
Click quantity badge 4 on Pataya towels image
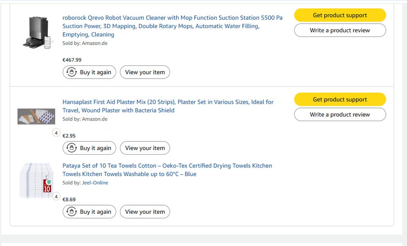point(56,196)
